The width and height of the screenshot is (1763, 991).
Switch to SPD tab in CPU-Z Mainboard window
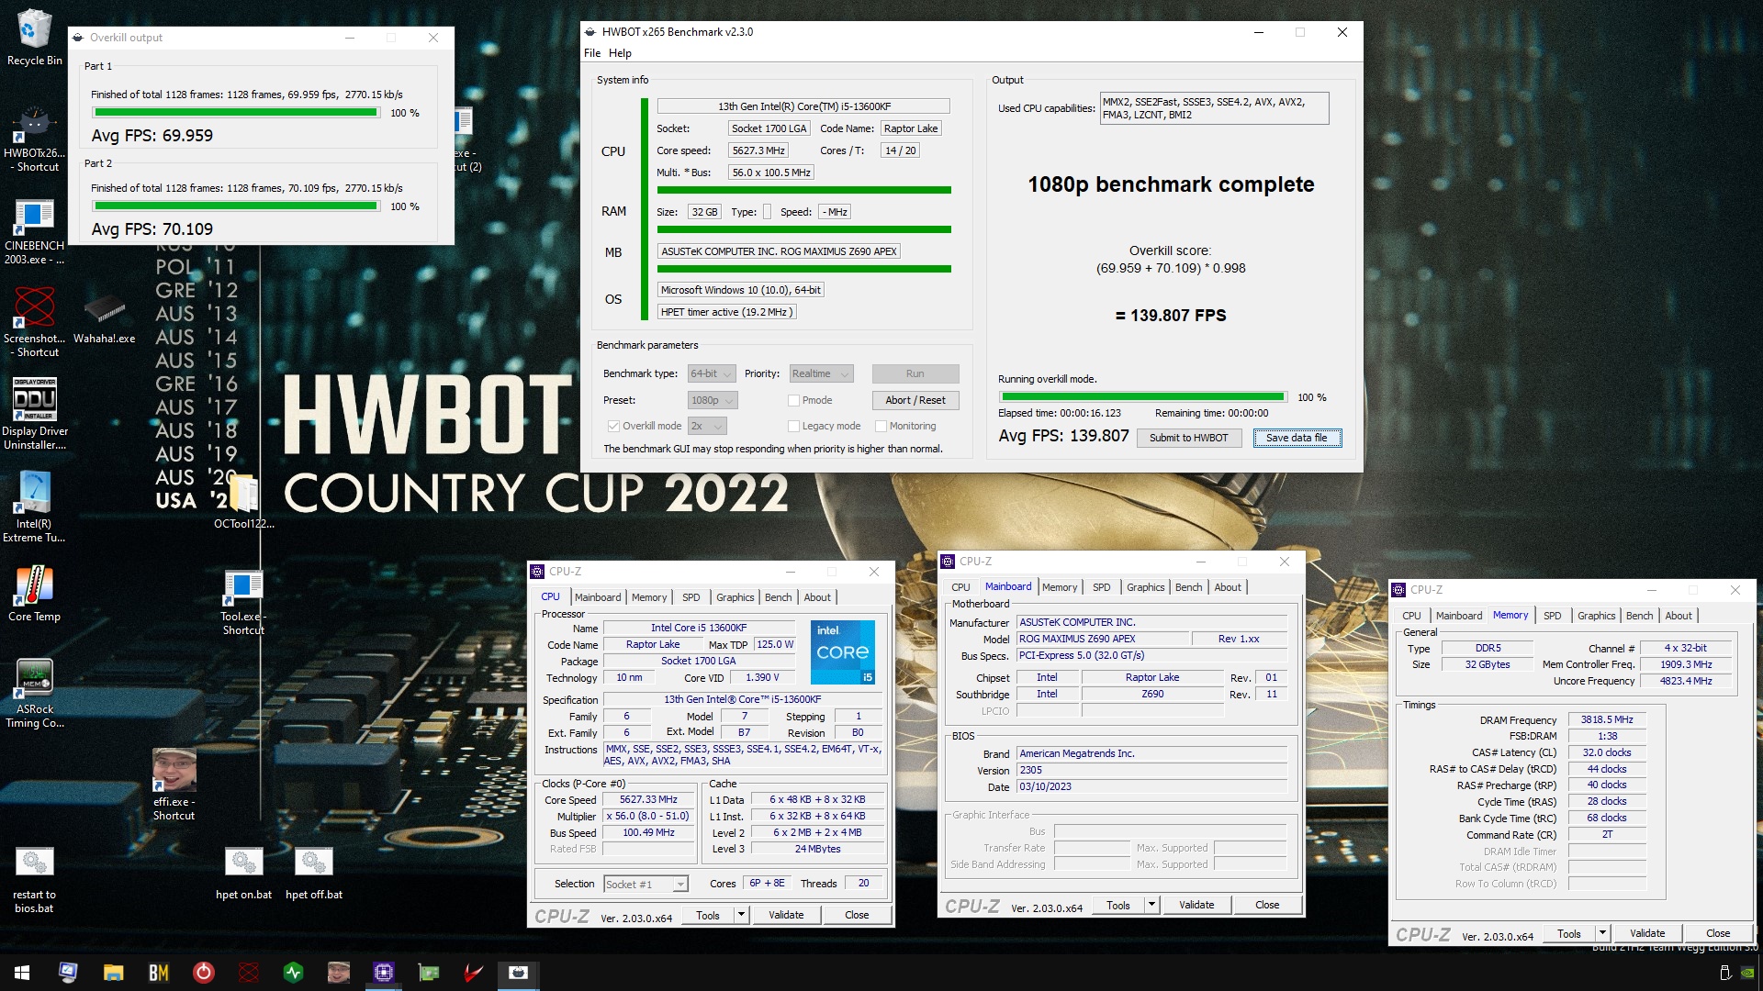click(1101, 587)
